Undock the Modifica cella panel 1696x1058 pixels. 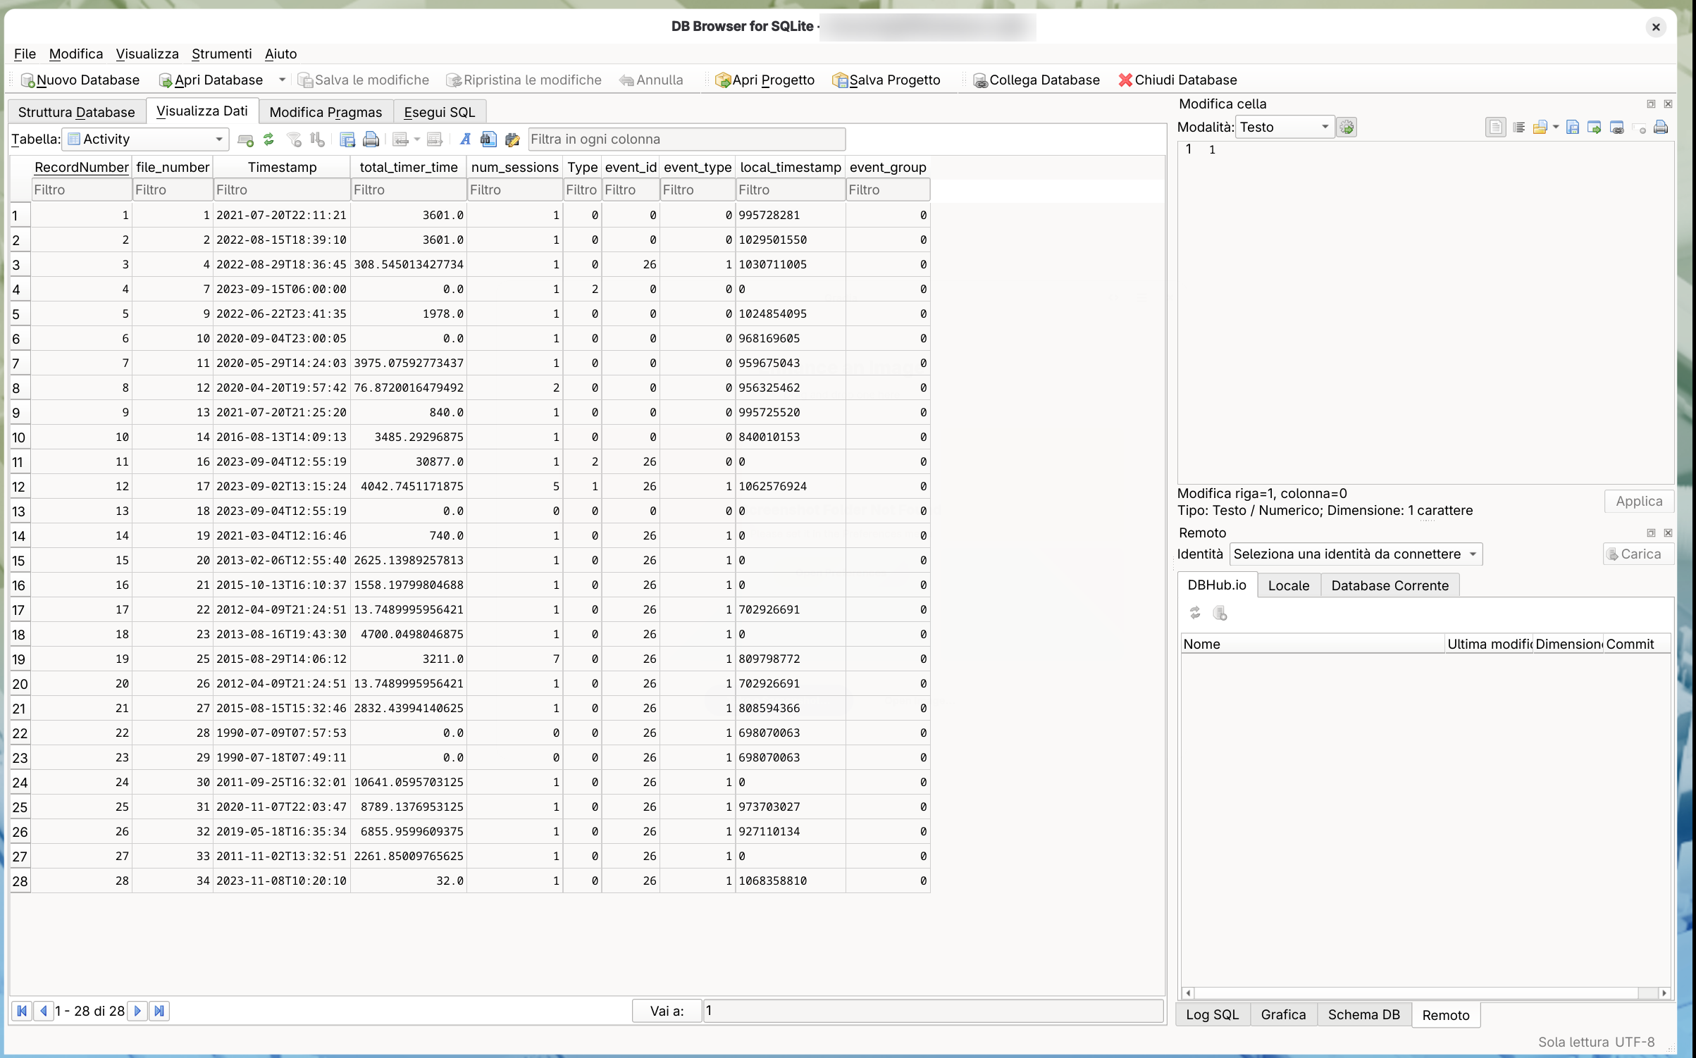pos(1651,104)
